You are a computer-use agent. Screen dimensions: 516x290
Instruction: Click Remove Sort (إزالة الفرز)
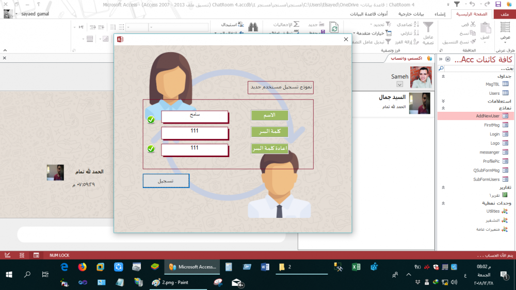pos(407,42)
